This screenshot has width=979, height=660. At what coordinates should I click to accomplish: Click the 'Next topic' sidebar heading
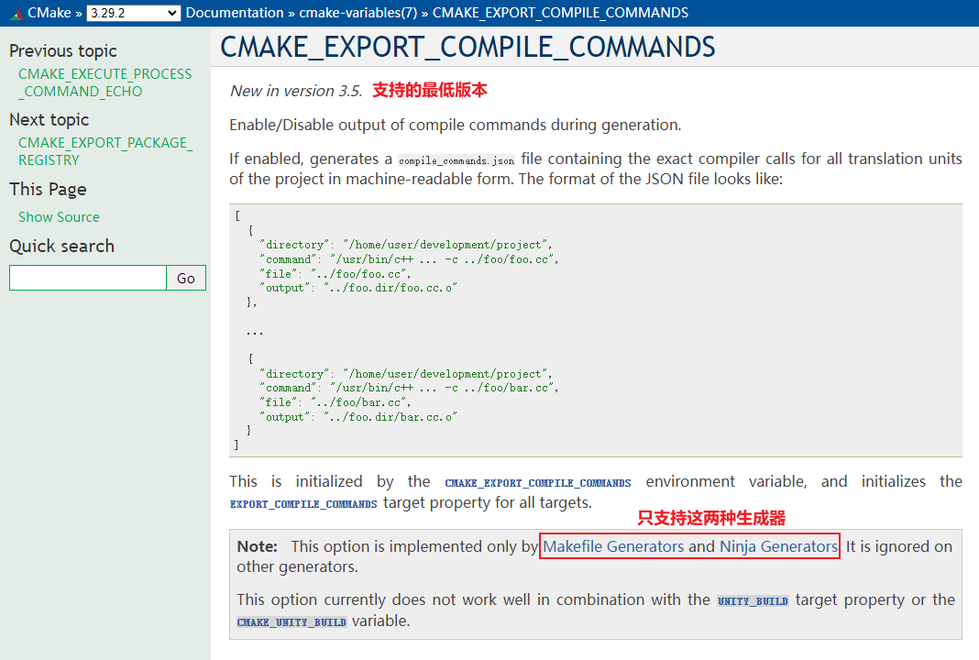click(x=49, y=119)
